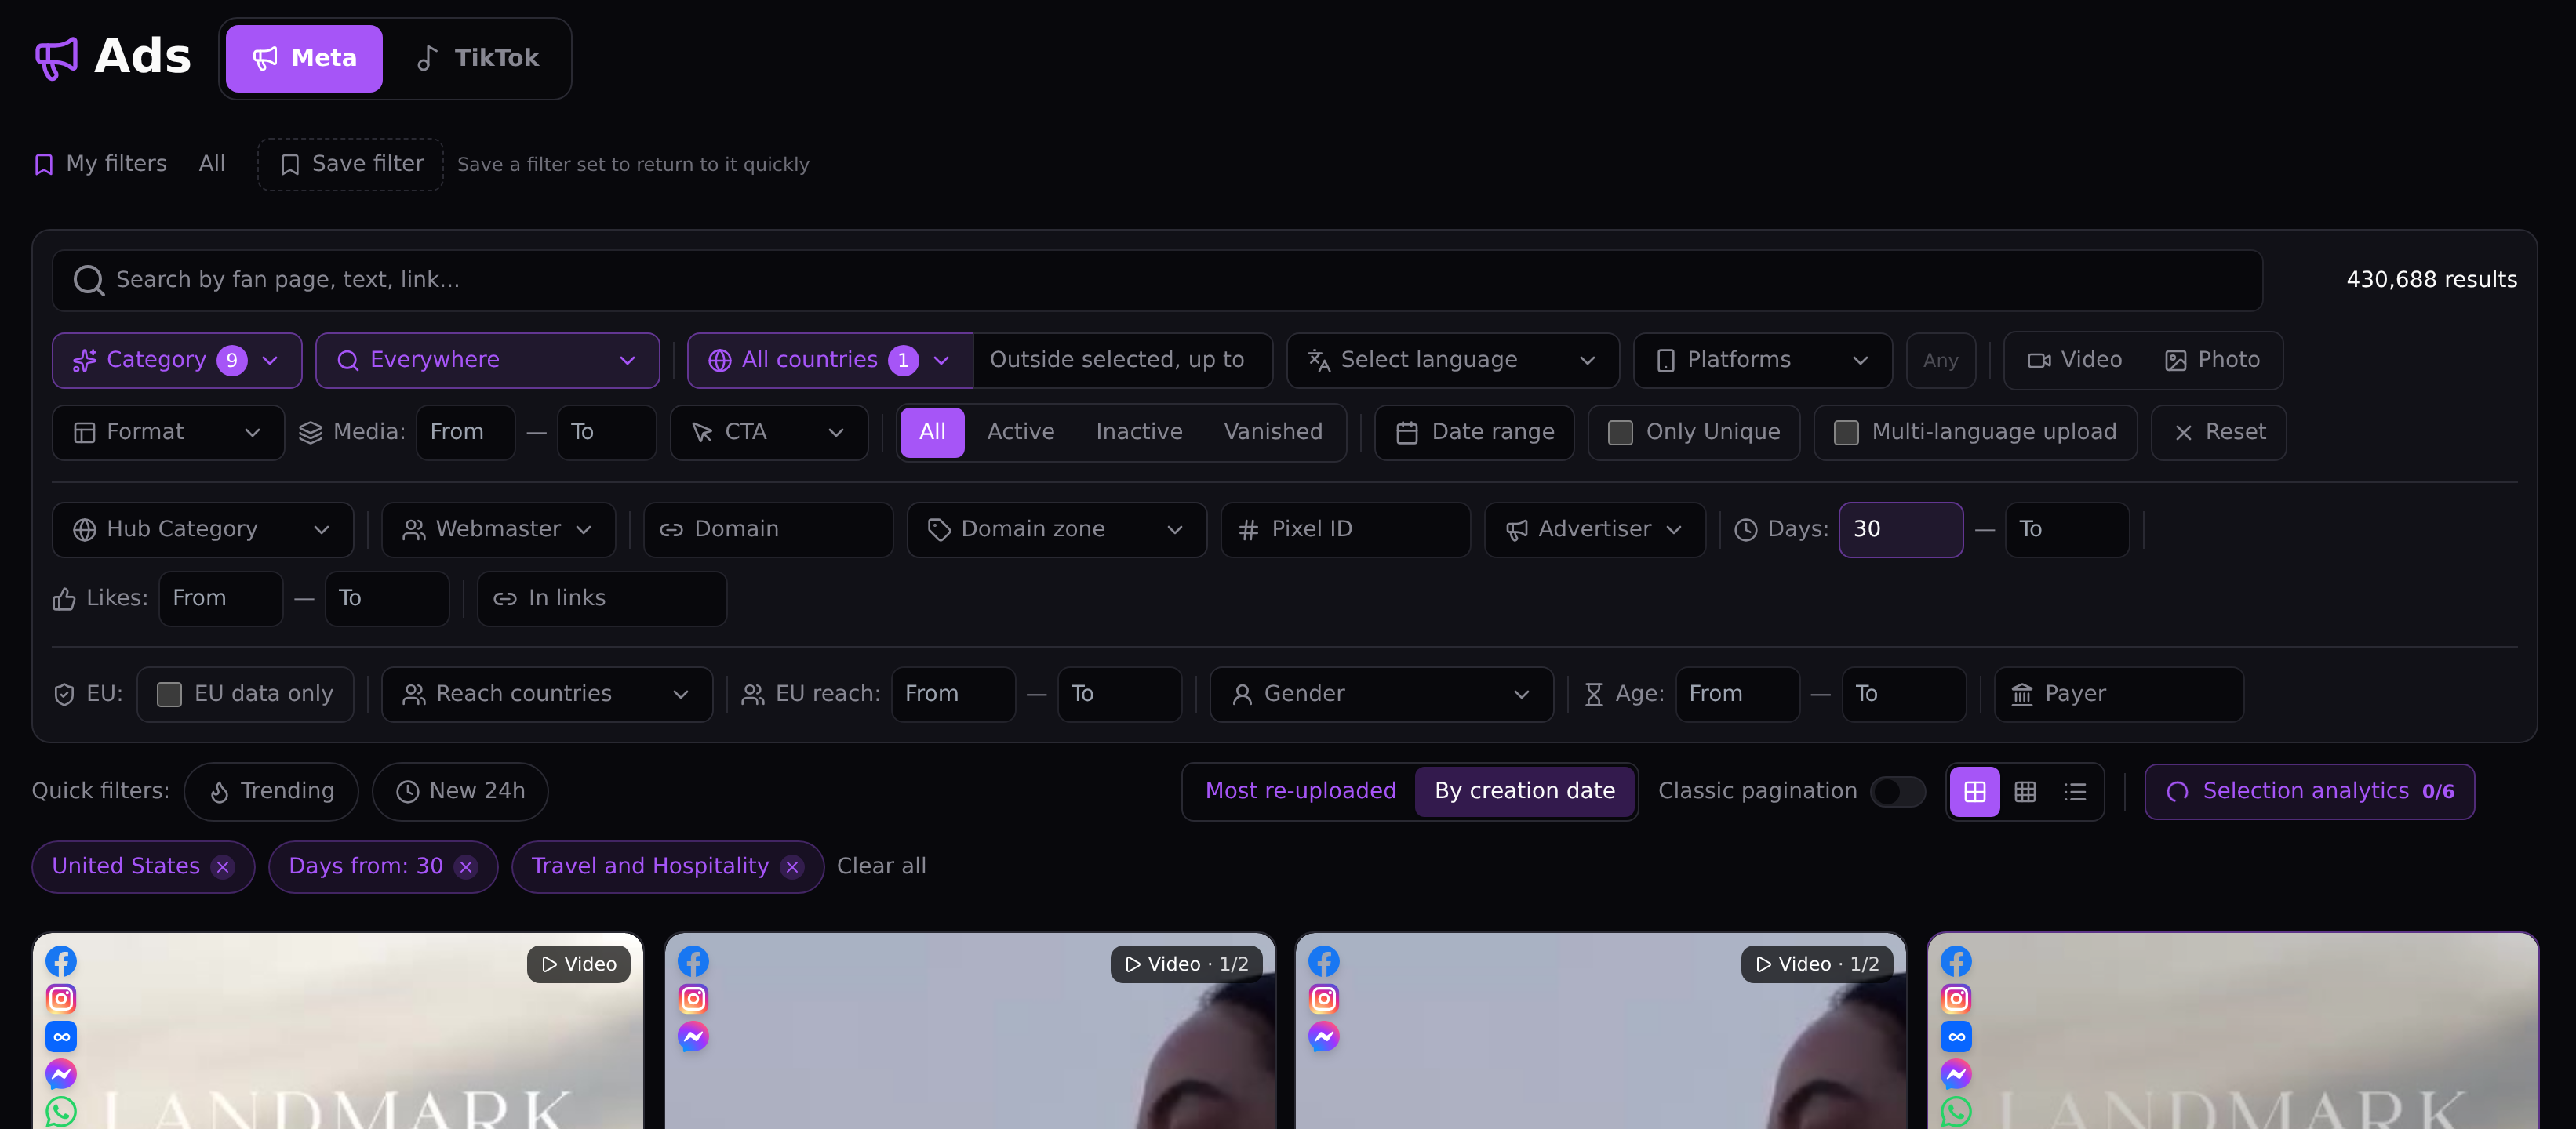Select the Meta tab
2576x1129 pixels.
304,59
